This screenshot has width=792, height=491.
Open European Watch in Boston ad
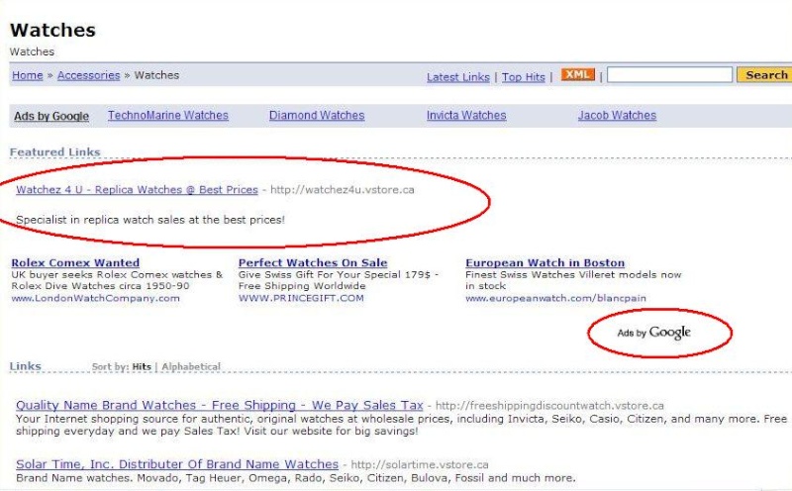[545, 262]
